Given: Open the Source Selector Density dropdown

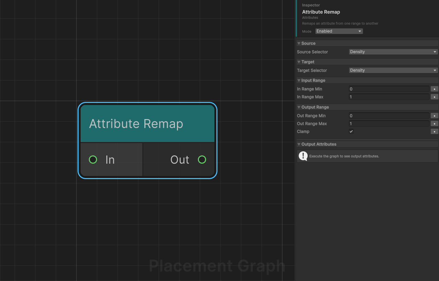Looking at the screenshot, I should (x=393, y=52).
